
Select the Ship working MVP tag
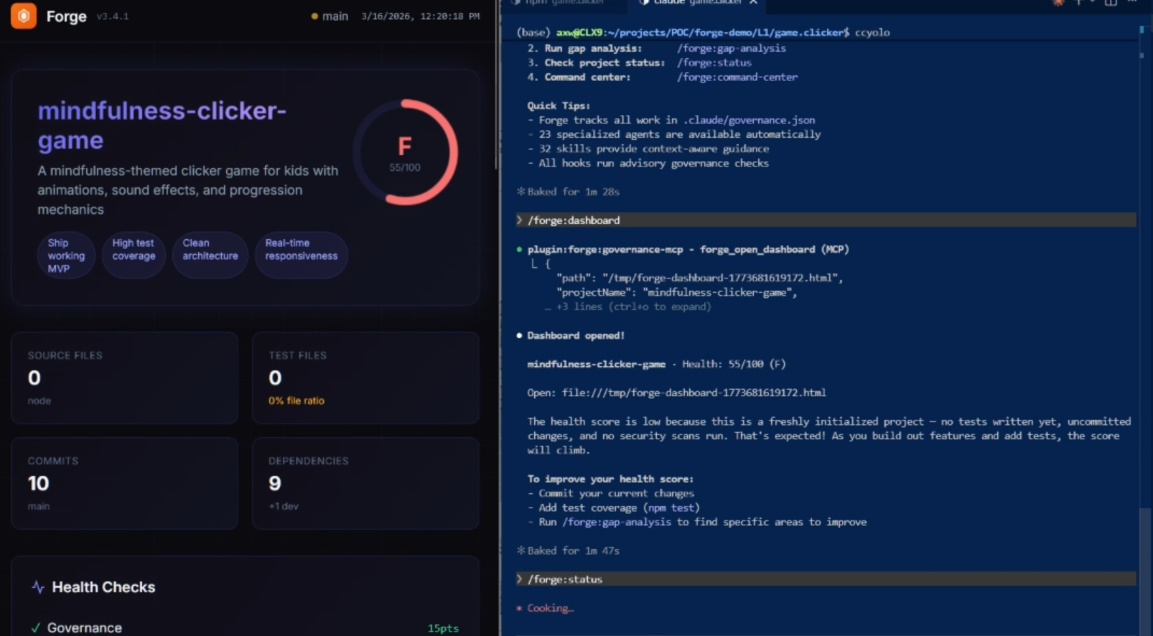[66, 256]
